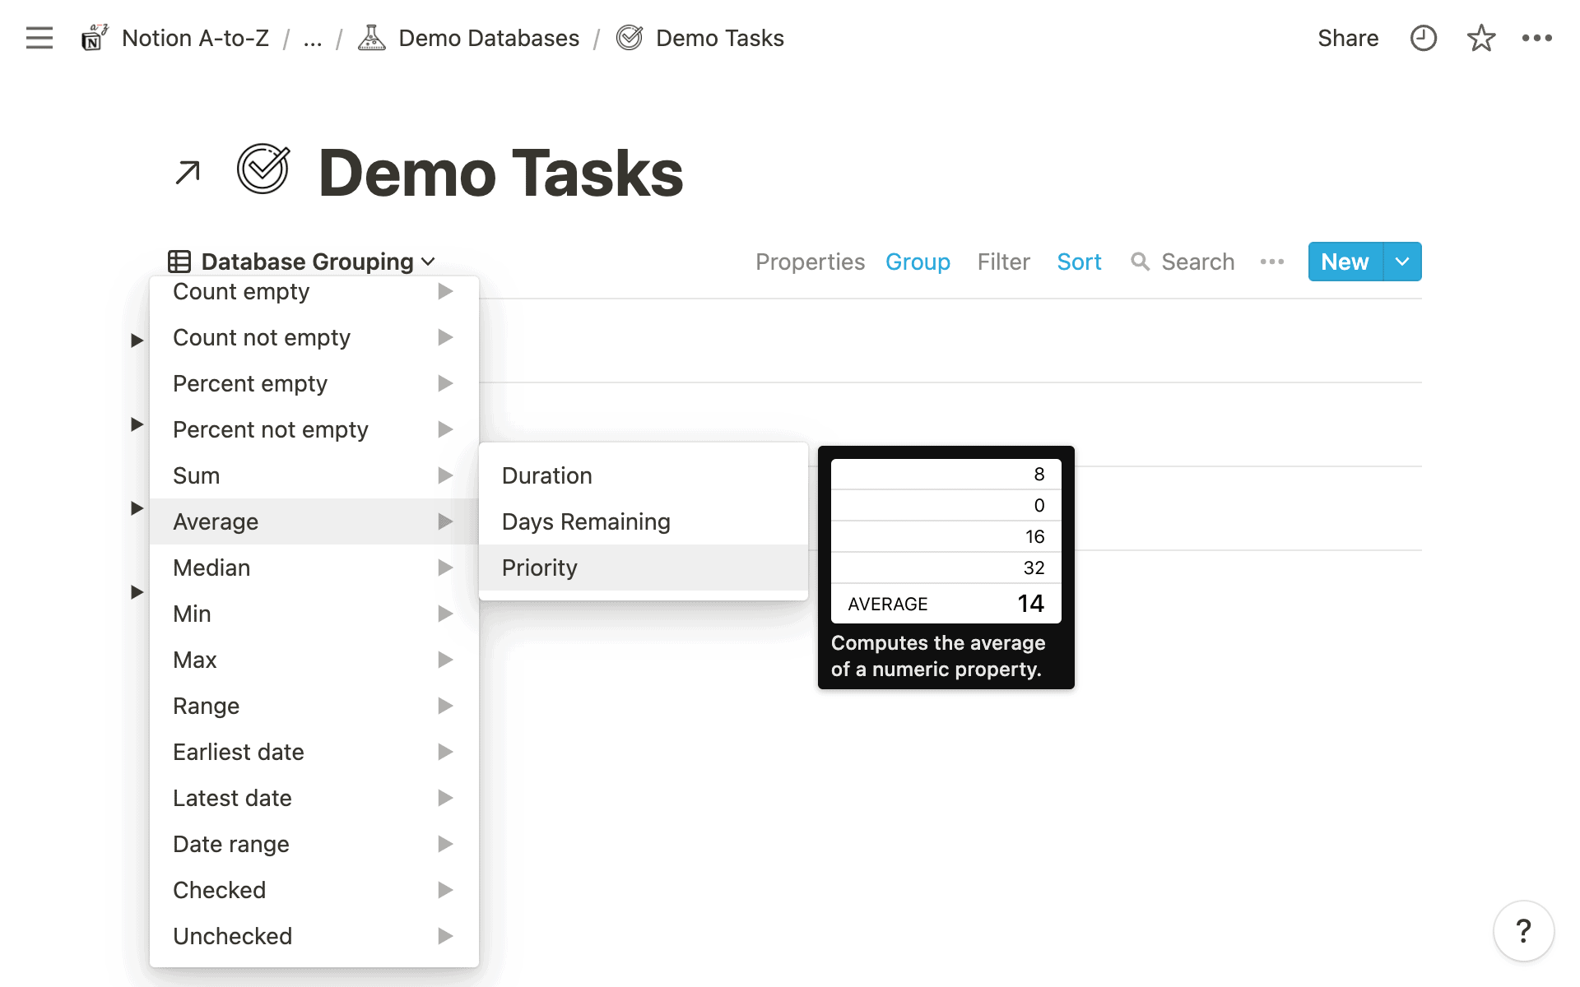Viewport: 1580px width, 987px height.
Task: Click the Demo Tasks target page icon
Action: (x=263, y=169)
